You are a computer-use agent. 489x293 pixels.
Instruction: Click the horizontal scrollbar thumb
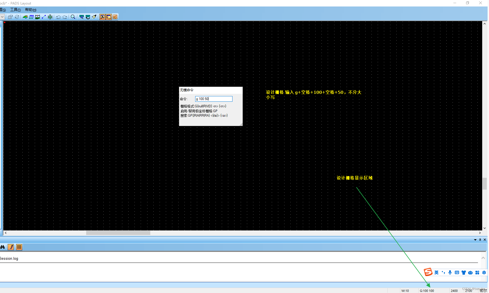[118, 233]
